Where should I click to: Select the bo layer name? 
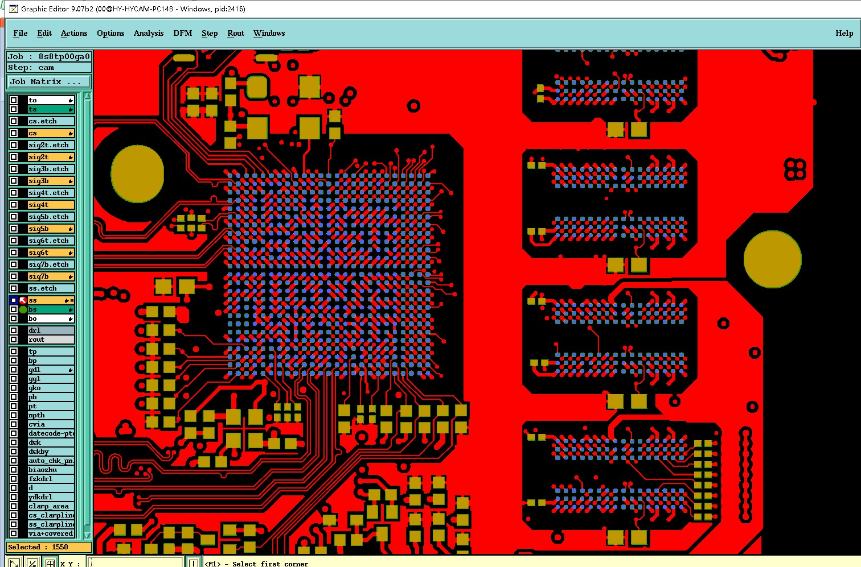pos(51,318)
